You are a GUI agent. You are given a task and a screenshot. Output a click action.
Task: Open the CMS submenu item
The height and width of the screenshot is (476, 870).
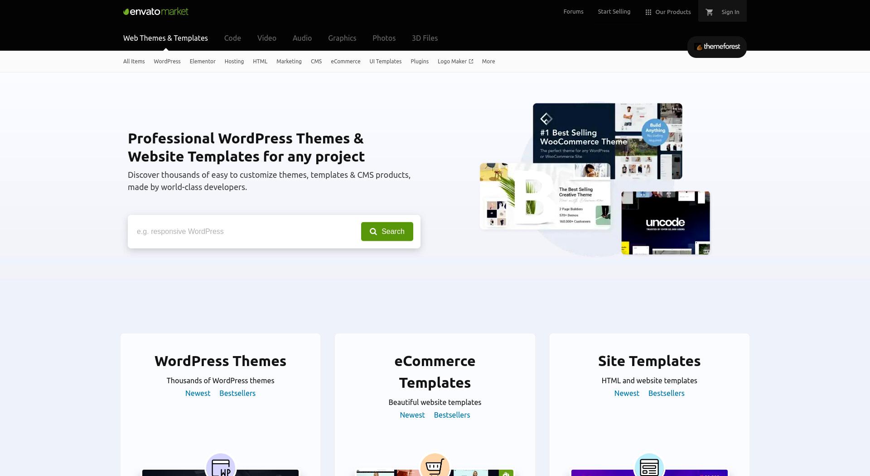(316, 62)
